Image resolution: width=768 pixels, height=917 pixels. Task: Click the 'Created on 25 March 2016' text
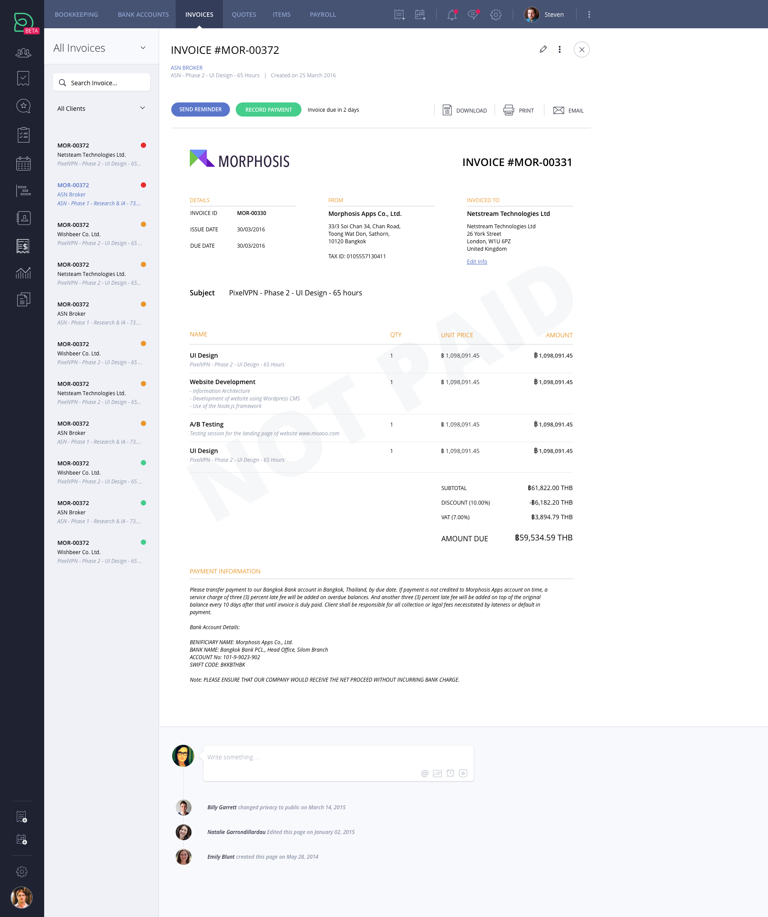tap(303, 75)
